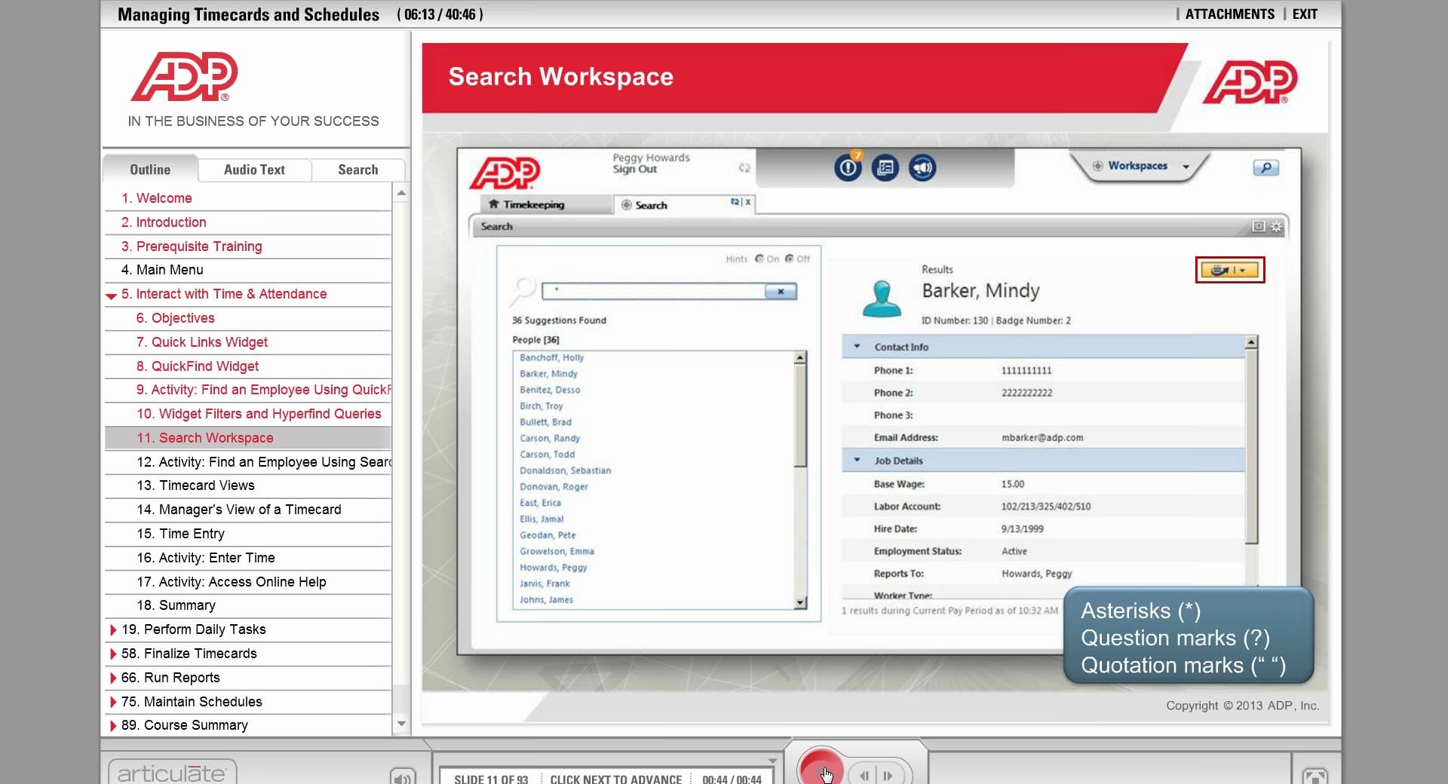1448x784 pixels.
Task: Switch to the Audio Text tab
Action: coord(254,170)
